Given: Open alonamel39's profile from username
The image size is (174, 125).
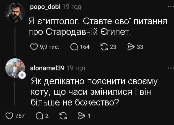Looking at the screenshot, I should coord(47,68).
